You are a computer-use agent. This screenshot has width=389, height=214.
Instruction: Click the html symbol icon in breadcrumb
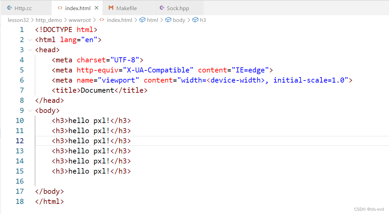pyautogui.click(x=143, y=20)
